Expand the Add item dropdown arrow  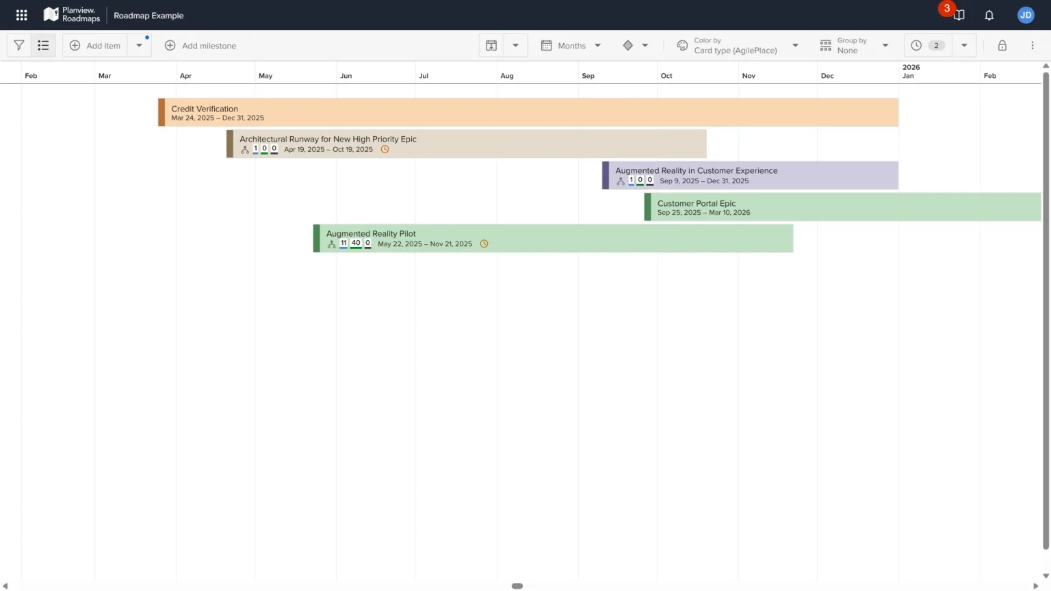coord(139,45)
